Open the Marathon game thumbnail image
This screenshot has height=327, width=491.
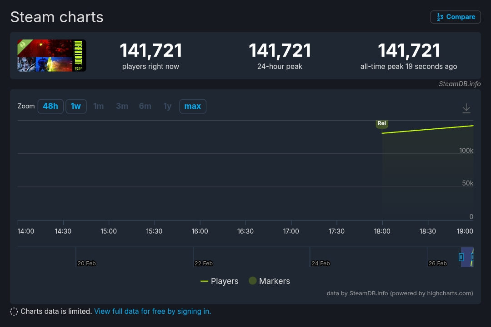click(x=52, y=56)
